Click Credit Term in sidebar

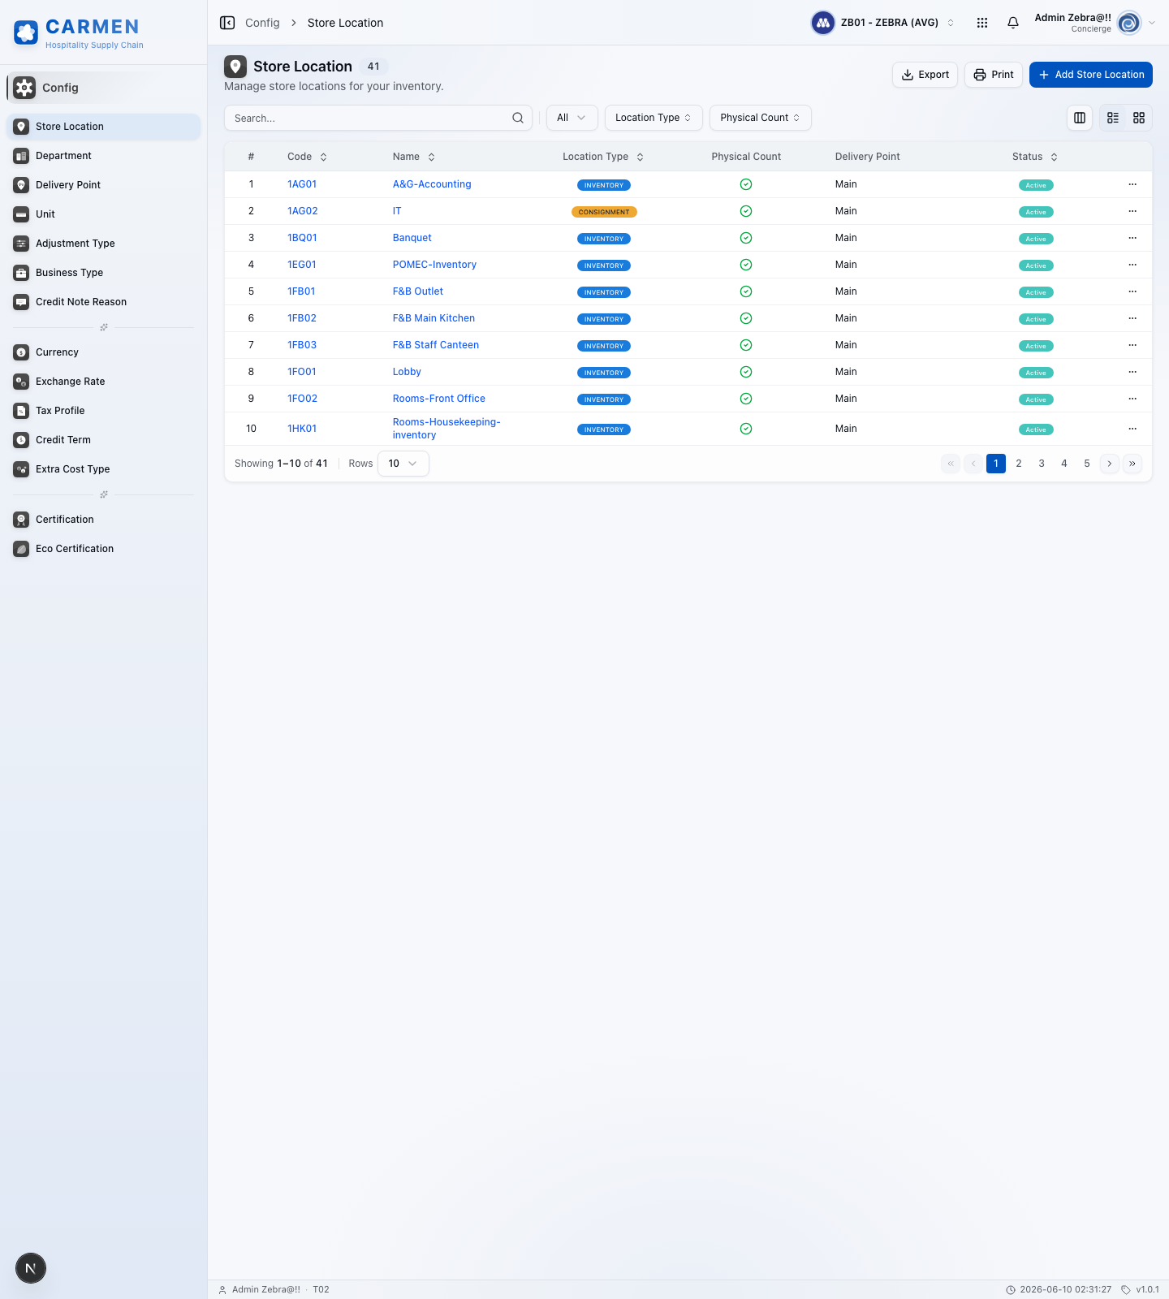click(104, 440)
